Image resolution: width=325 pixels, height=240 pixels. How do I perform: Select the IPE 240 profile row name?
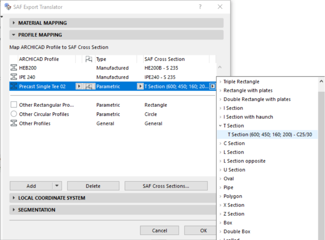click(27, 77)
